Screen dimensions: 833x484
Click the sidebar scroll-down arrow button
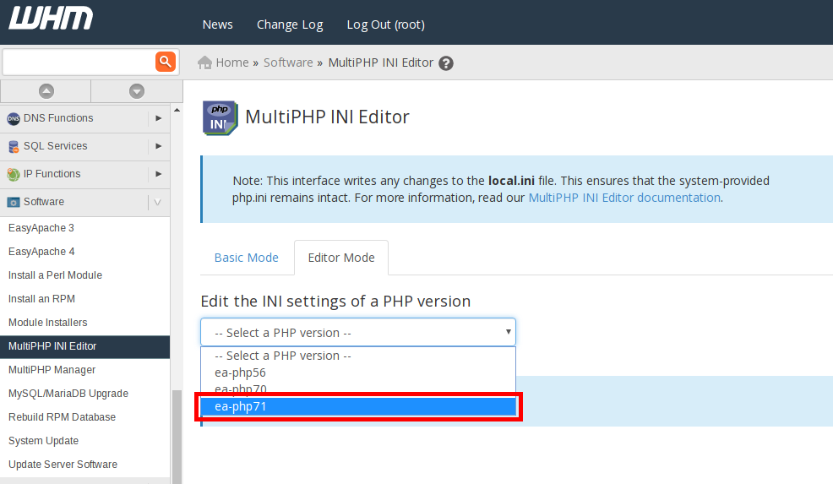[x=136, y=91]
